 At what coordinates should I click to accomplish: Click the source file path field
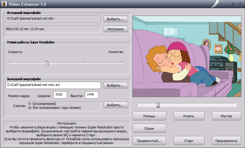click(x=53, y=19)
